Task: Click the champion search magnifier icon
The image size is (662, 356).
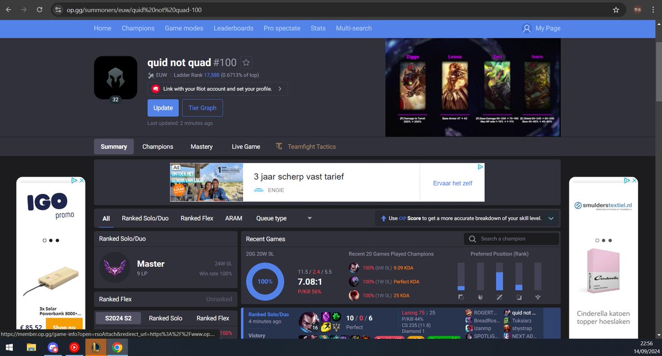Action: (x=472, y=238)
